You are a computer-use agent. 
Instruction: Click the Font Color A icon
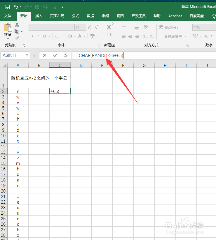pos(80,36)
